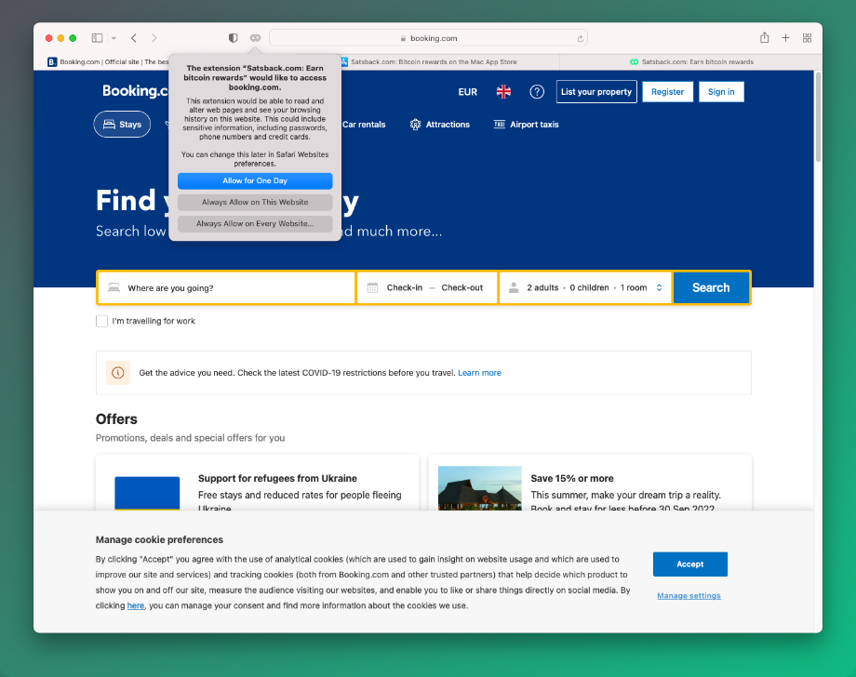Open the privacy report shield icon

coord(234,37)
